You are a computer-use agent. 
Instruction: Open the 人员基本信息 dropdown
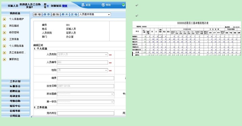[95, 14]
